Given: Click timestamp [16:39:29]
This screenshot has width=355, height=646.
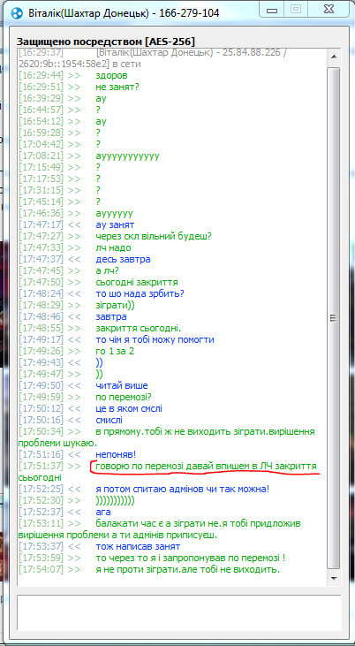Looking at the screenshot, I should click(x=41, y=98).
